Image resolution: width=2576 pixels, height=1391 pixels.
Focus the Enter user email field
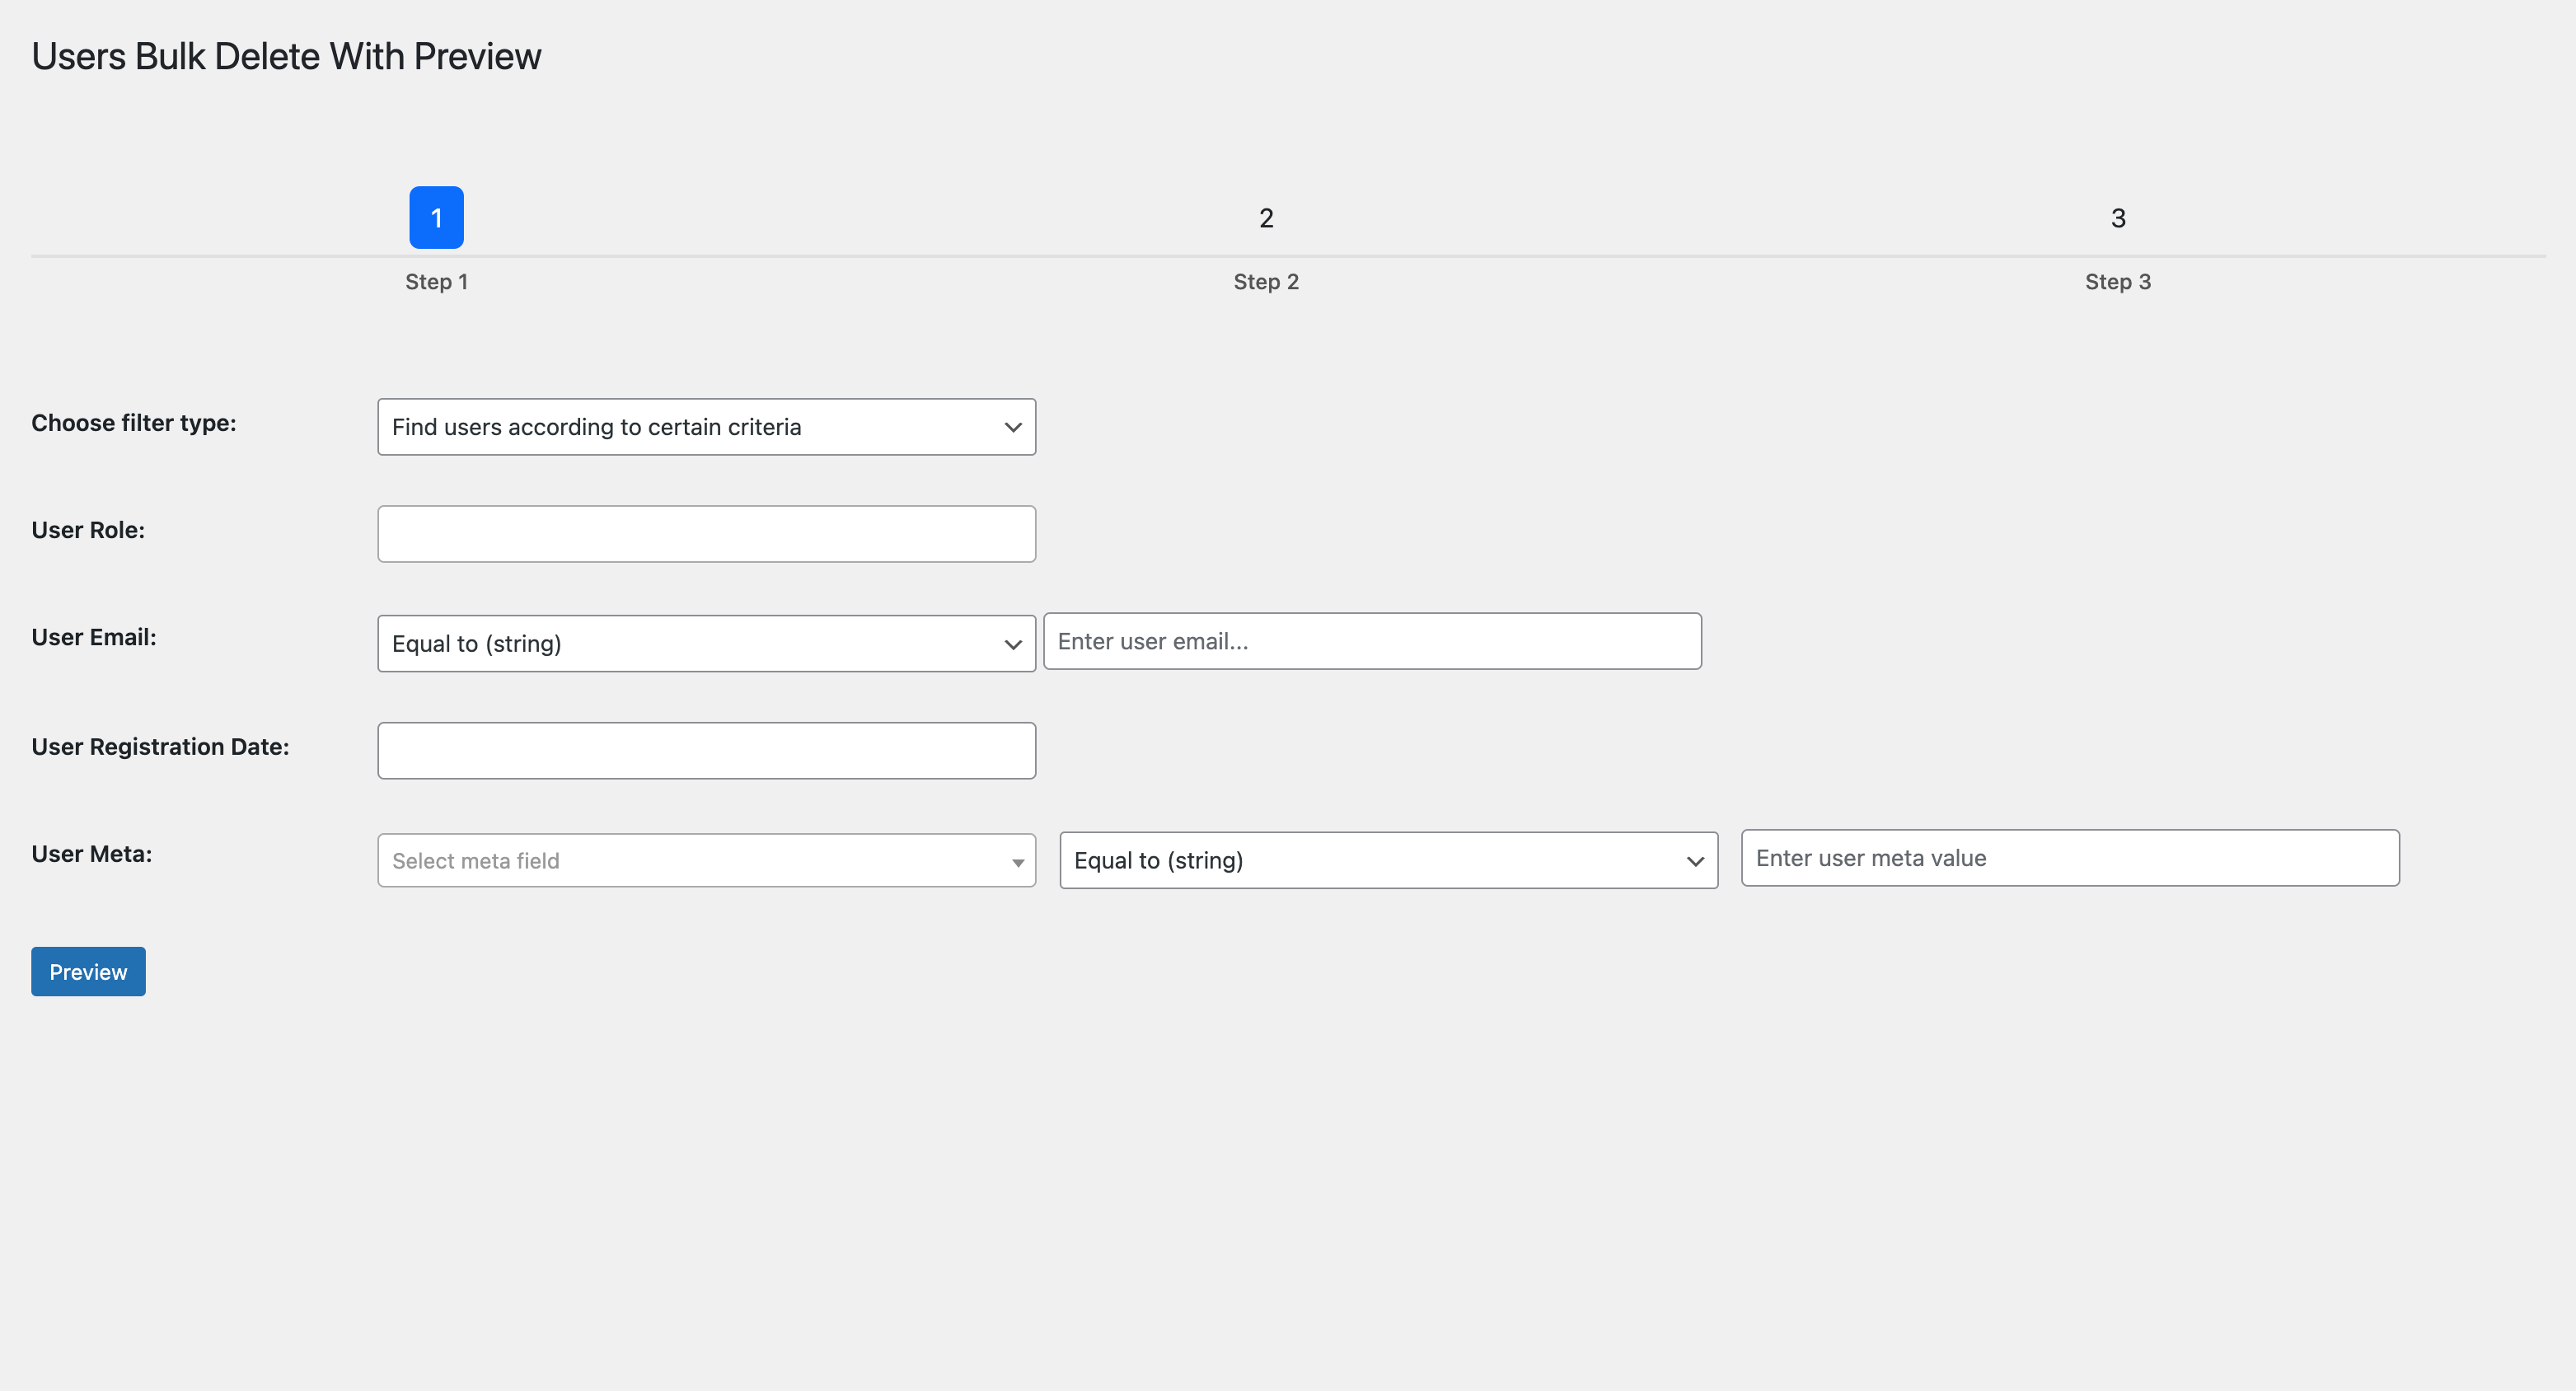point(1372,641)
